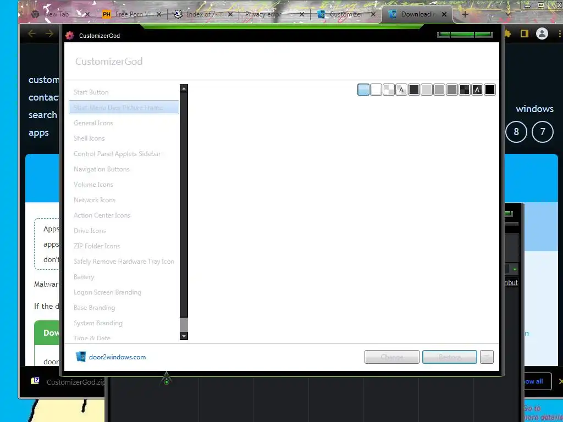Choose Safely Remove Hardware Tray Icon
Screen dimensions: 563x422
point(124,262)
